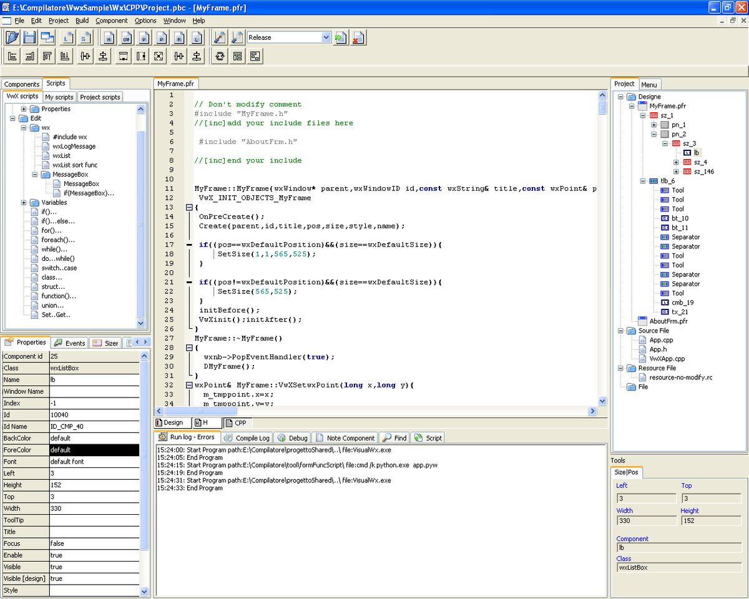The width and height of the screenshot is (749, 599).
Task: Click the align bottom edges icon
Action: (x=65, y=56)
